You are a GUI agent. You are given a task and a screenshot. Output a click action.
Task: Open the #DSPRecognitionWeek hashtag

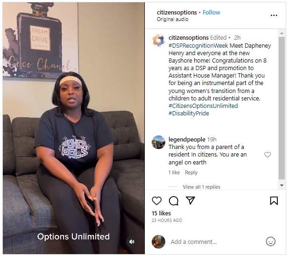198,46
